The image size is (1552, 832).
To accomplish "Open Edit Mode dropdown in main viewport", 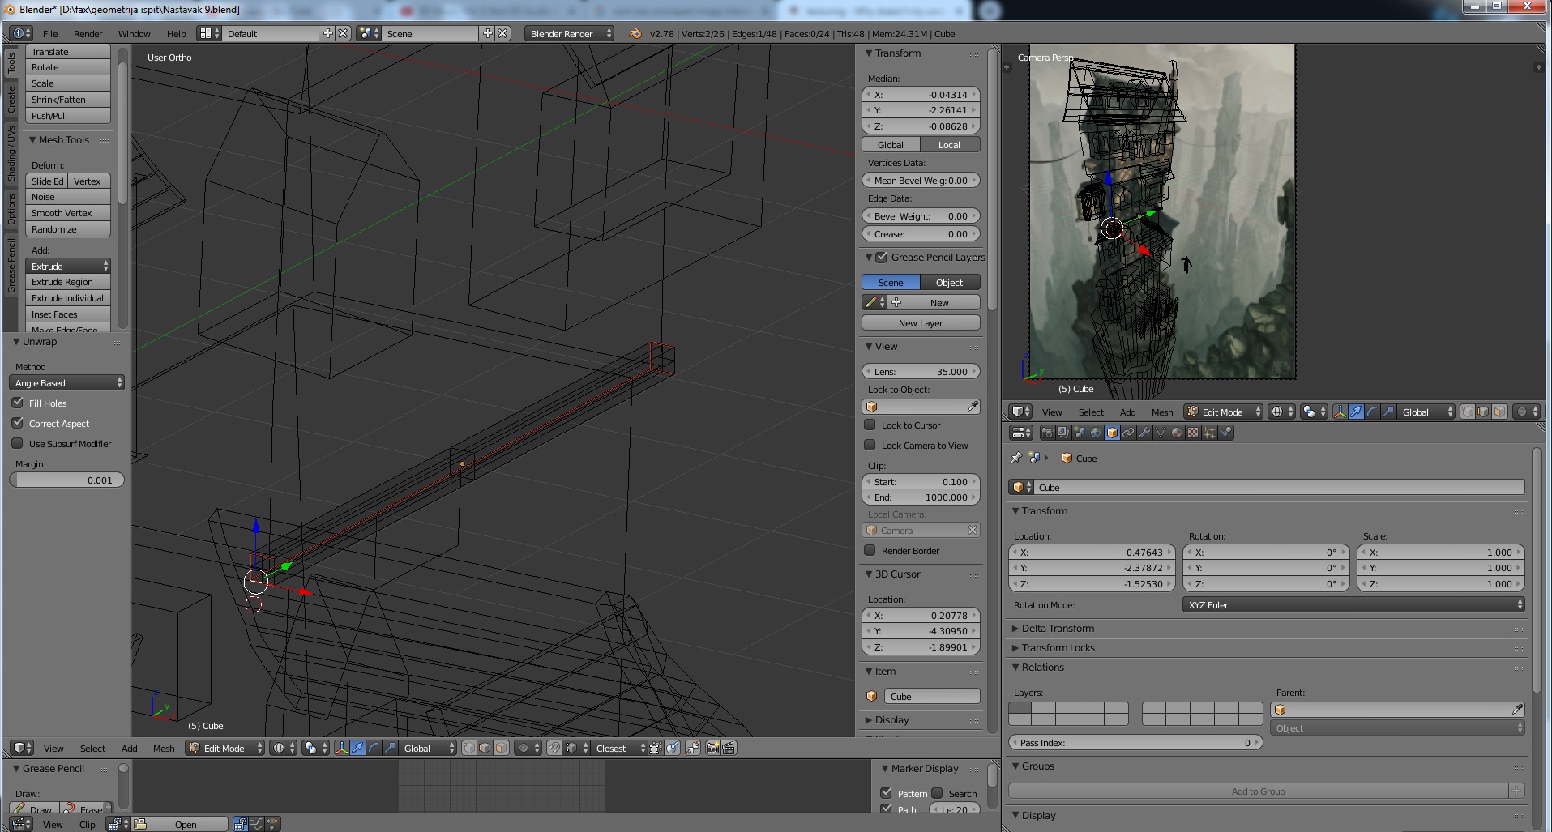I will [x=225, y=748].
